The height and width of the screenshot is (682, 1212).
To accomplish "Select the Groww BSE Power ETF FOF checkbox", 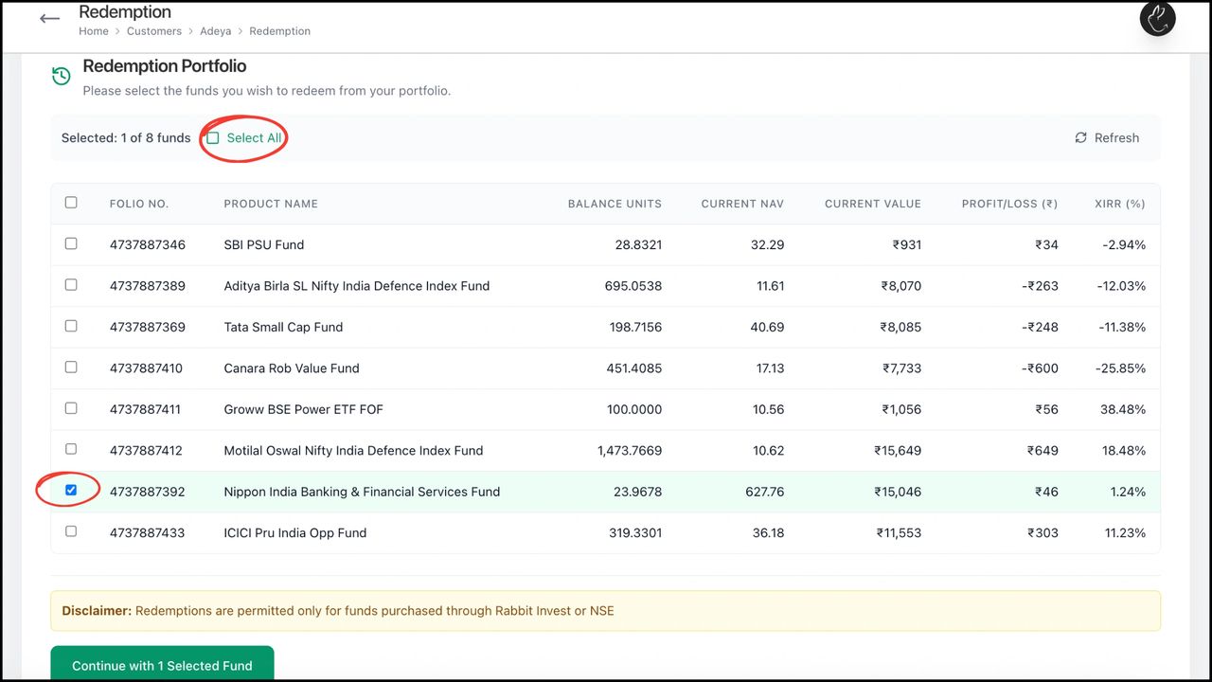I will (x=71, y=408).
